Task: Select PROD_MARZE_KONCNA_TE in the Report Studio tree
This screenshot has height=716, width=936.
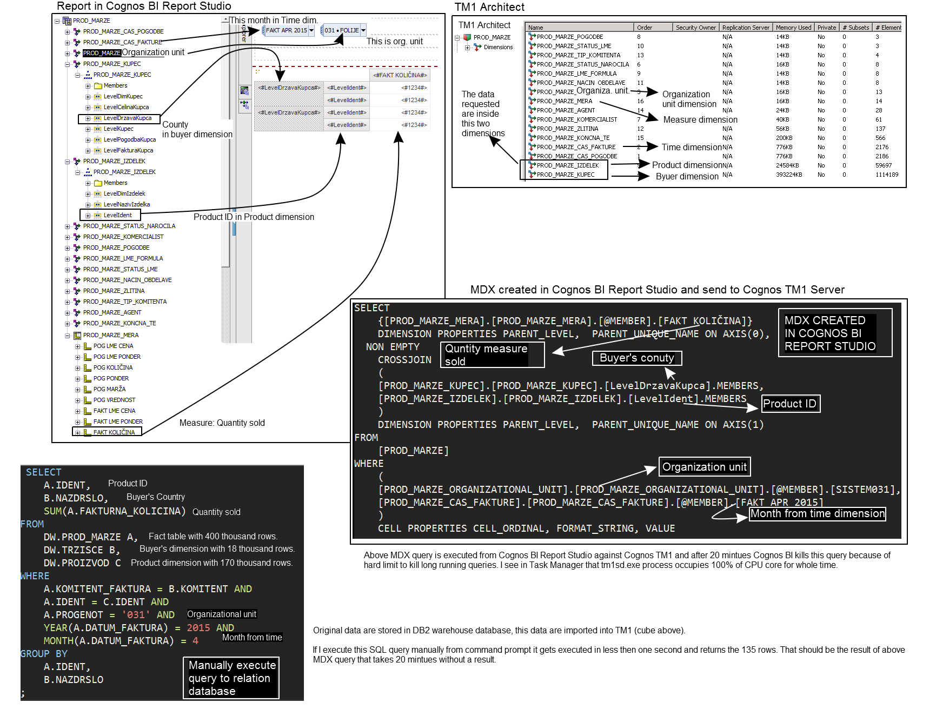Action: (x=120, y=324)
